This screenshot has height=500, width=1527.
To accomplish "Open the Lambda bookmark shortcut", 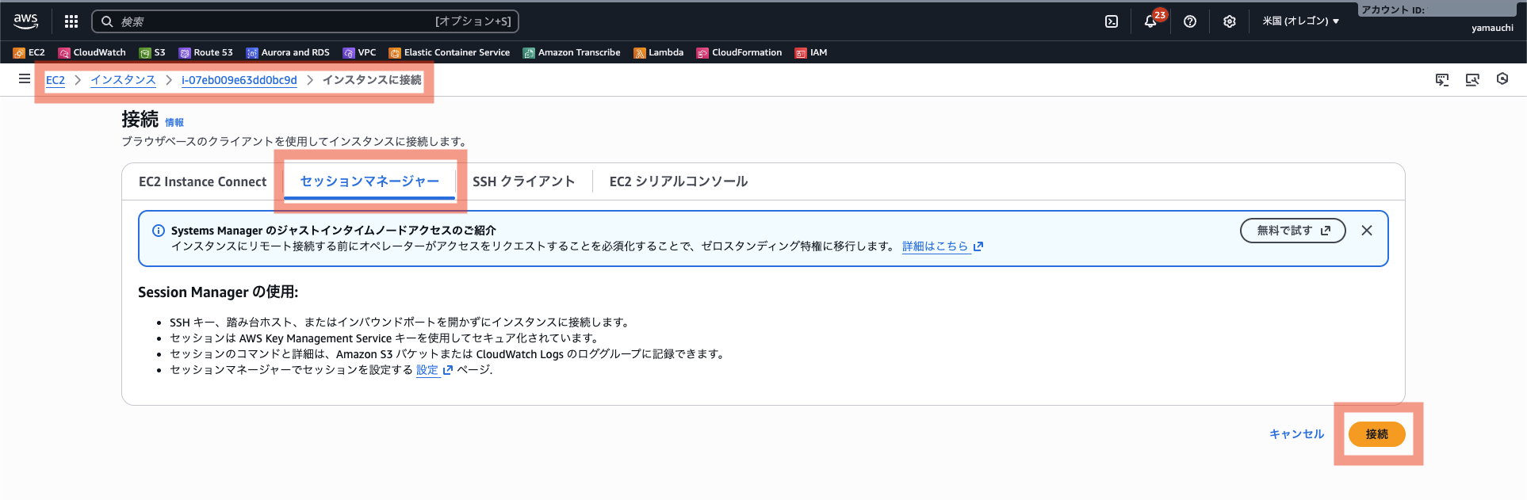I will pos(659,52).
